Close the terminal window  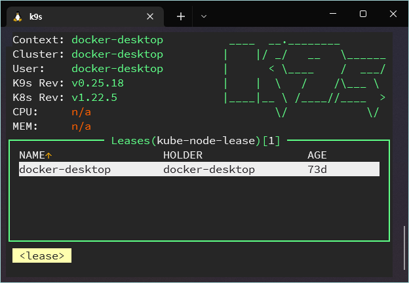tap(393, 14)
